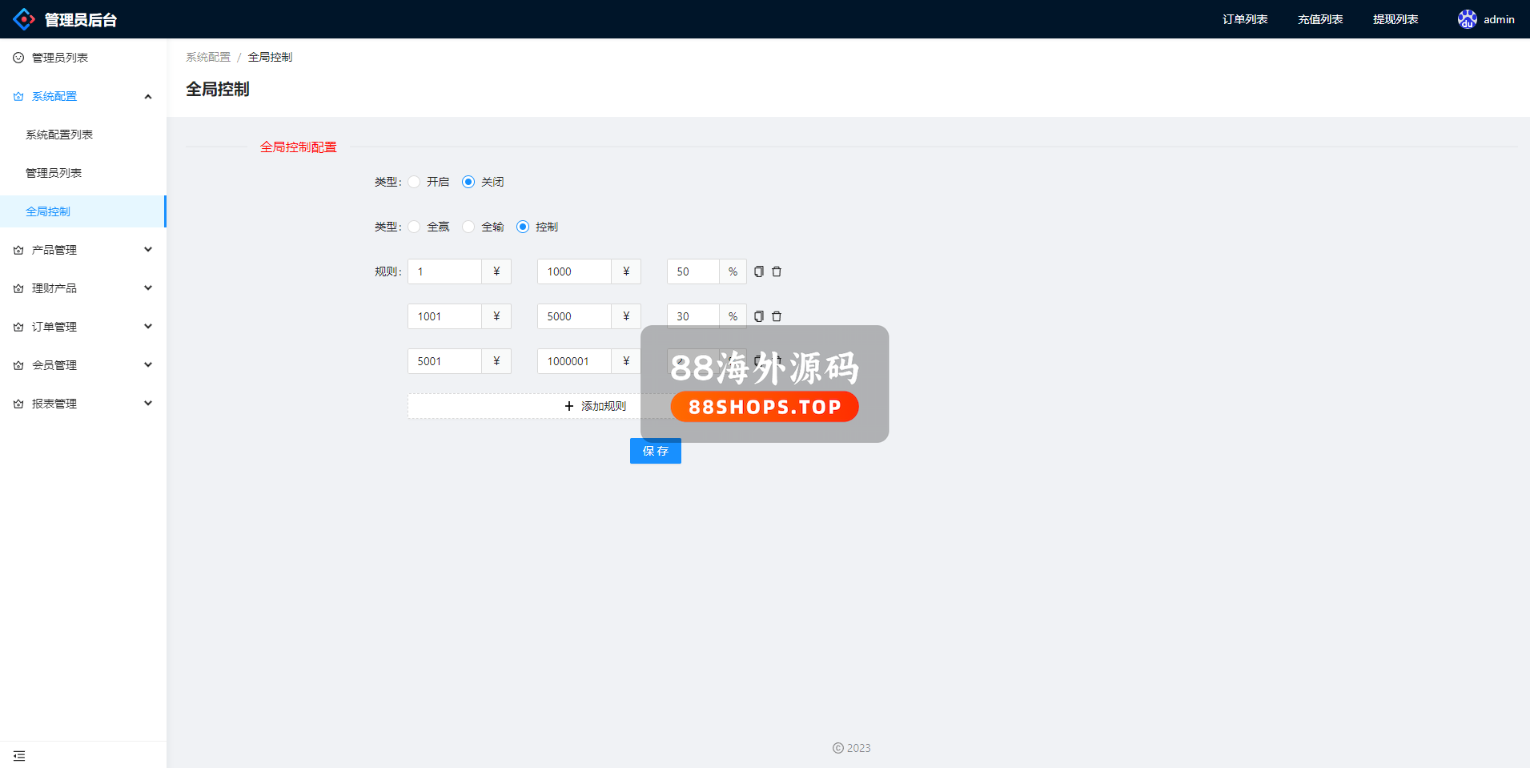The width and height of the screenshot is (1530, 768).
Task: Open 订单列表 from top navigation
Action: (1244, 19)
